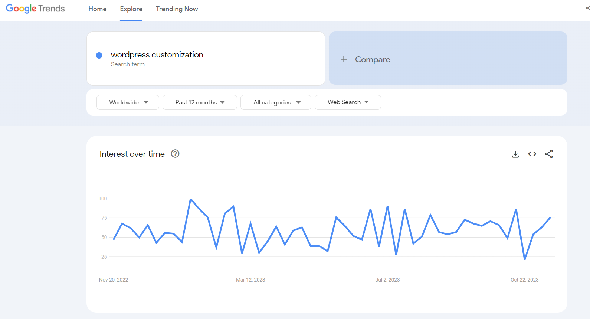Open the All categories dropdown

pos(276,102)
